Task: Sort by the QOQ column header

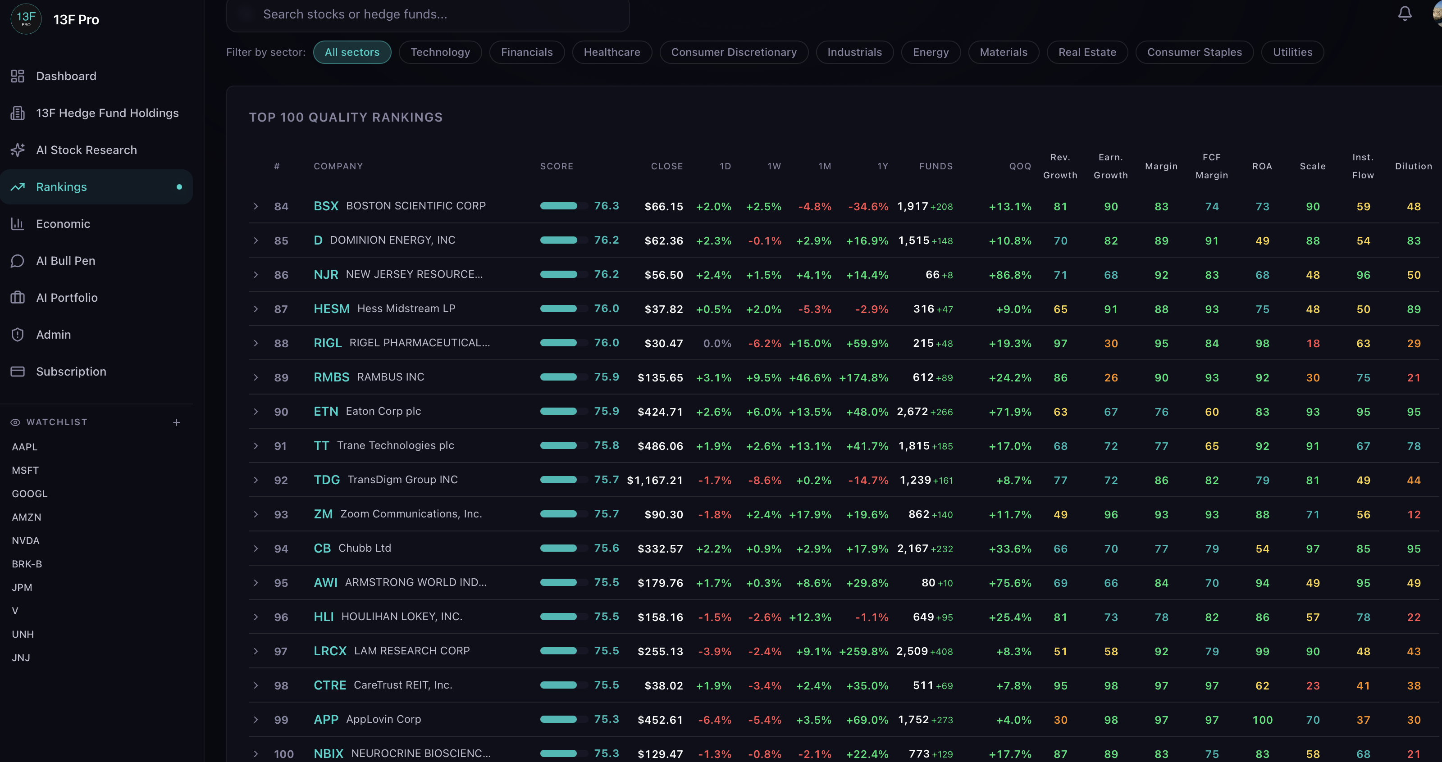Action: coord(1020,166)
